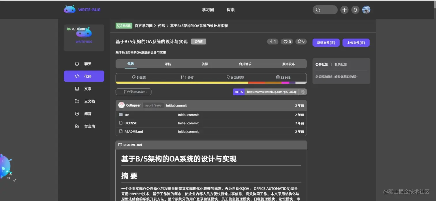Toggle the green 已关注 follow button
The width and height of the screenshot is (436, 201).
point(124,26)
